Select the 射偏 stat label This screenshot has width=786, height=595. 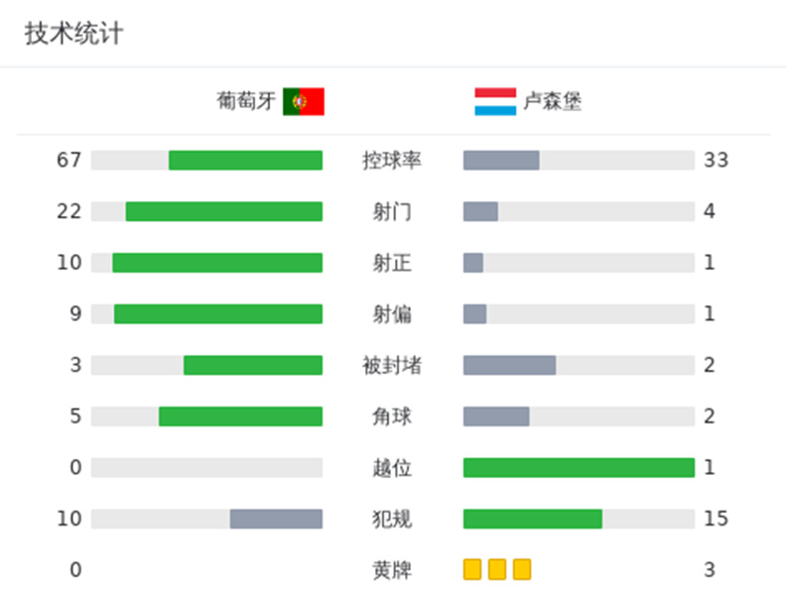tap(392, 314)
